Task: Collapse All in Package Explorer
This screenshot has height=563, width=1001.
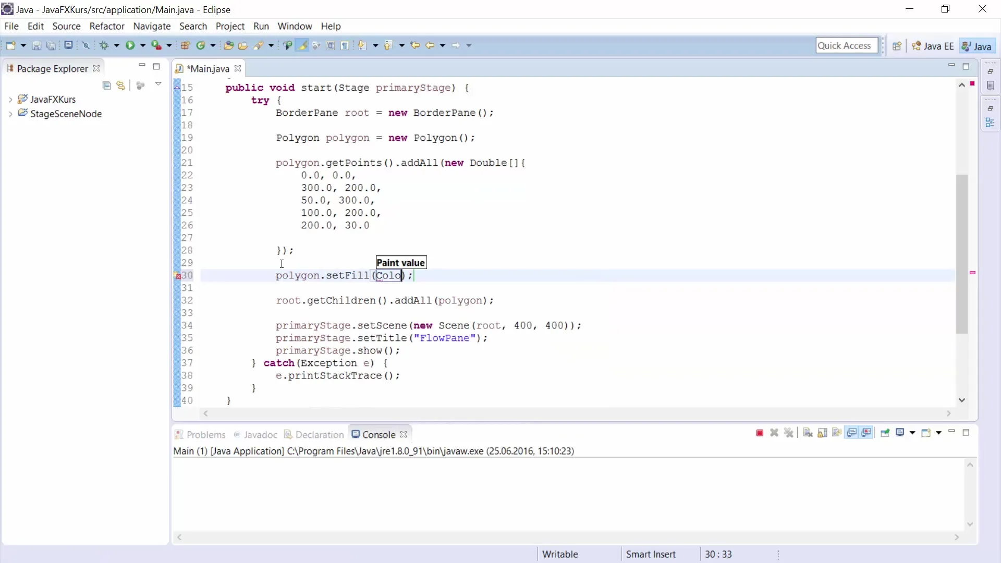Action: click(106, 85)
